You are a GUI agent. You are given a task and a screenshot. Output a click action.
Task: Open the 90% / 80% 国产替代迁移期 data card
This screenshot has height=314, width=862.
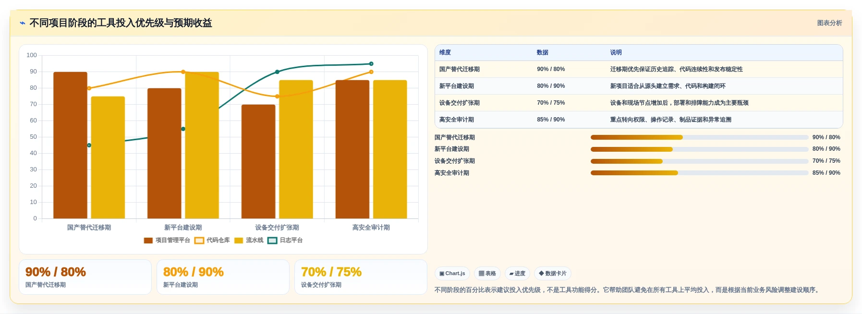coord(85,277)
